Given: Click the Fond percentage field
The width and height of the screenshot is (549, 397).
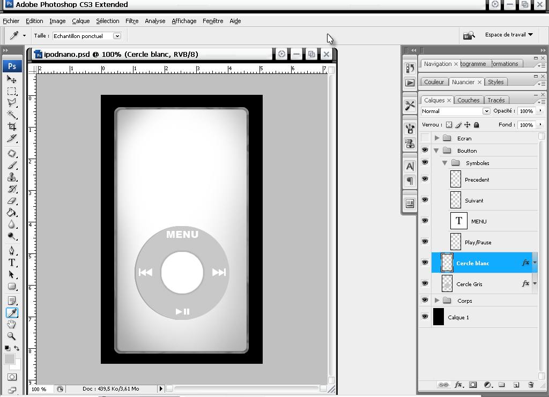Looking at the screenshot, I should point(526,125).
